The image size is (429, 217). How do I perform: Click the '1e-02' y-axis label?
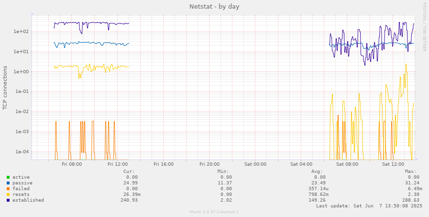[21, 112]
